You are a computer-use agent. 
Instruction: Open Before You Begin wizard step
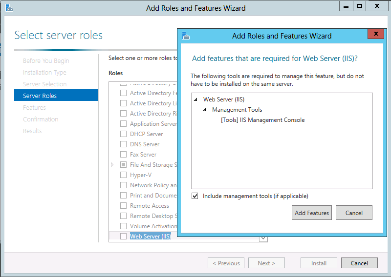pyautogui.click(x=46, y=61)
